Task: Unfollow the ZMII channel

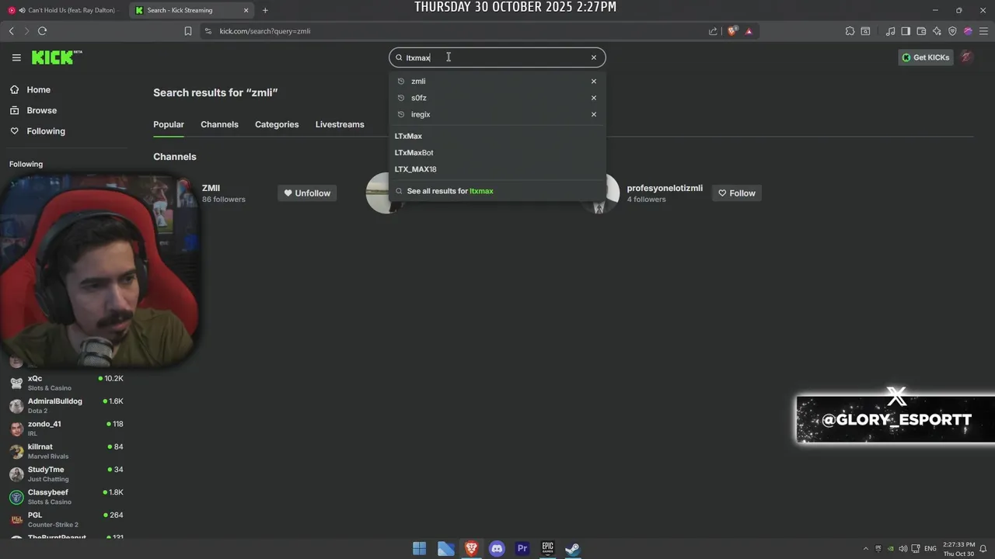Action: point(307,193)
